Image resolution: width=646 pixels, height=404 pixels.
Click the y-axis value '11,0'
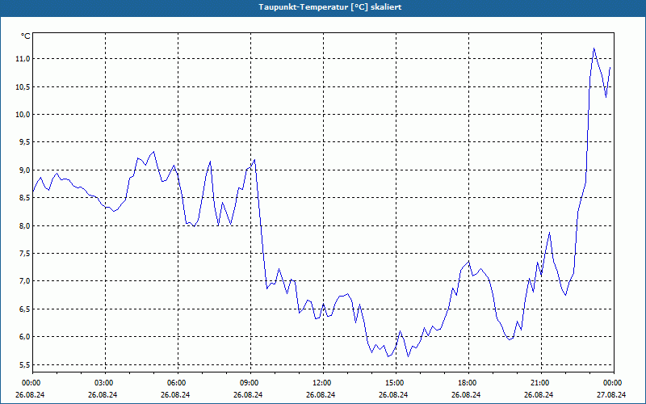point(23,59)
